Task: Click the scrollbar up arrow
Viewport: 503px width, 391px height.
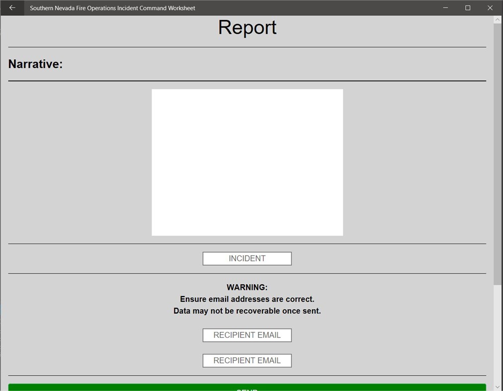Action: click(497, 19)
